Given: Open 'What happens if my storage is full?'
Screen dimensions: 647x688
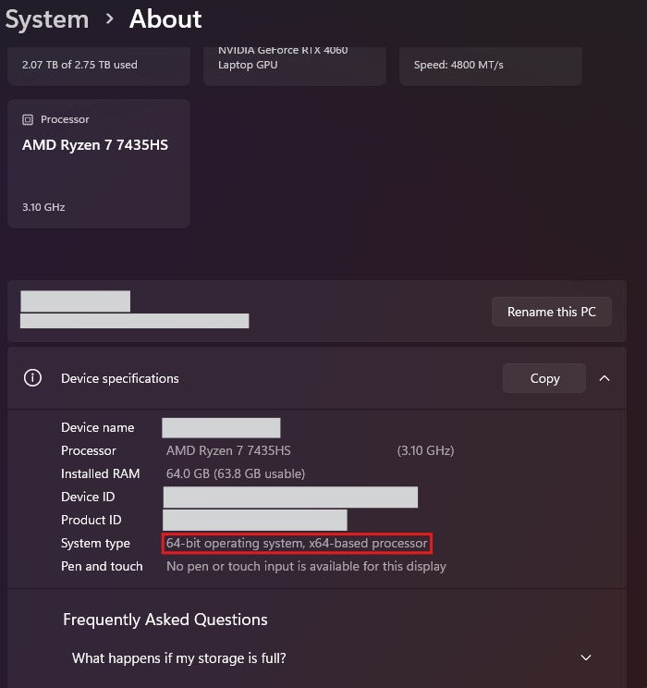Looking at the screenshot, I should 179,658.
